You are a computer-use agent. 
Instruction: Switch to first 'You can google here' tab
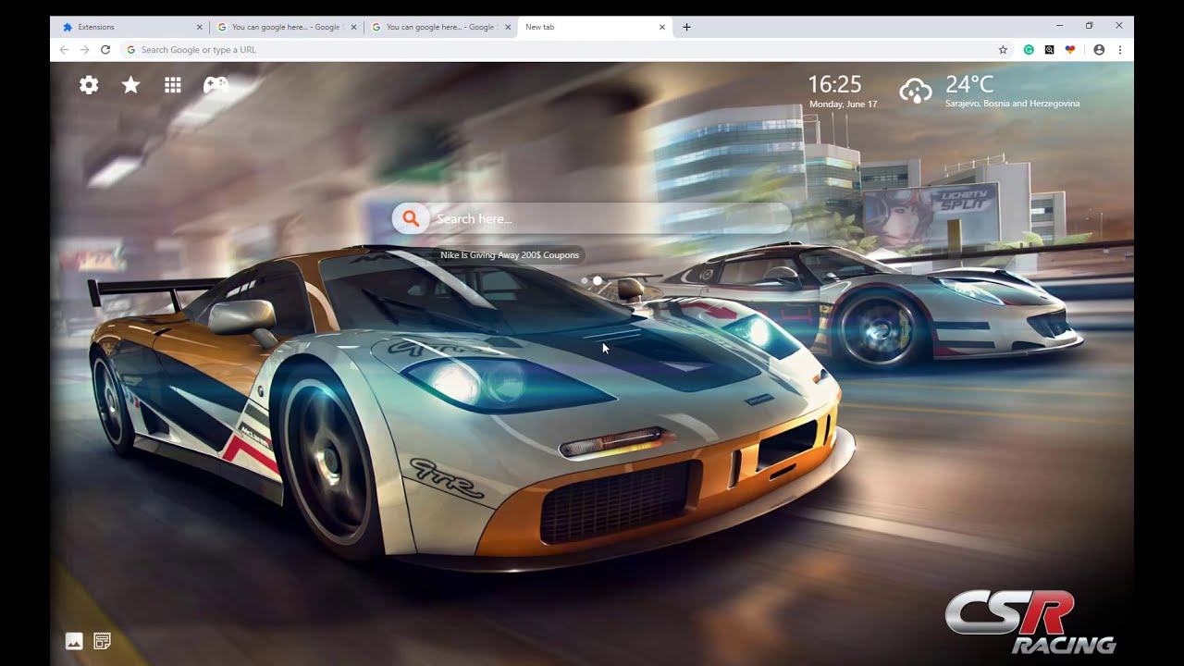[286, 27]
